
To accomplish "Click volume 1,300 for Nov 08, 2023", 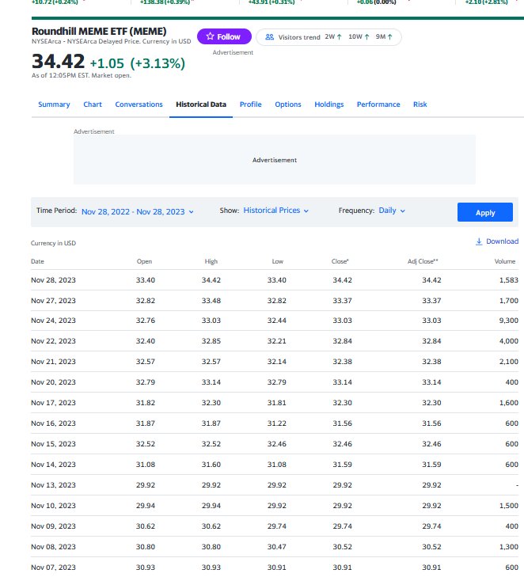I will (x=508, y=547).
